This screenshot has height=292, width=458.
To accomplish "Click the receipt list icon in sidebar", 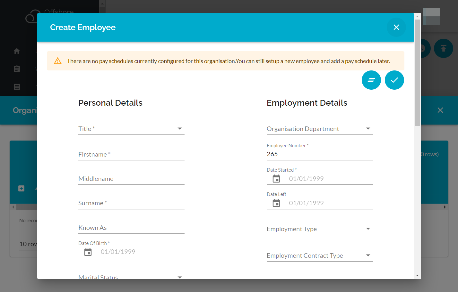I will pos(17,87).
